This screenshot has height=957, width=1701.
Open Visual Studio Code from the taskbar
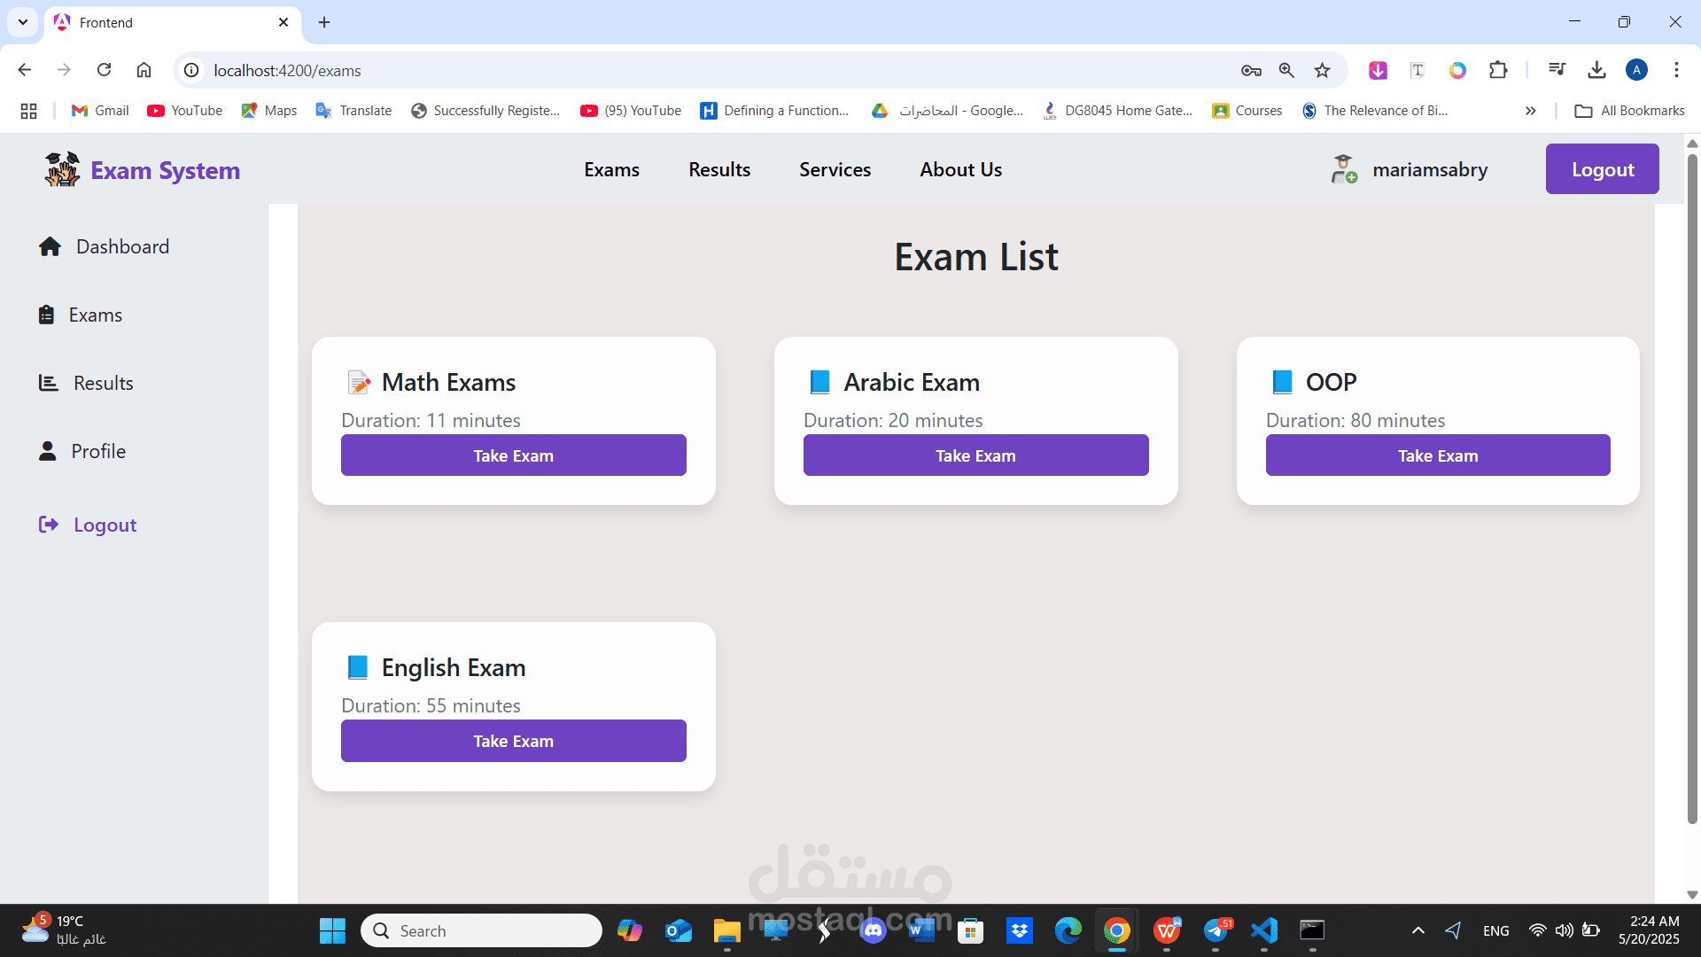(x=1264, y=930)
